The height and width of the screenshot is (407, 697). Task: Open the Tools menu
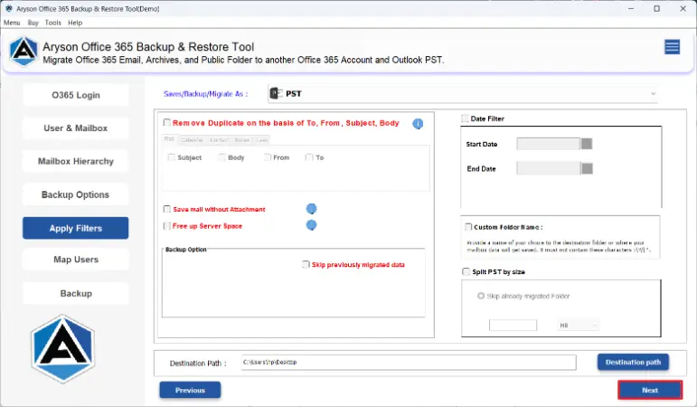point(53,23)
